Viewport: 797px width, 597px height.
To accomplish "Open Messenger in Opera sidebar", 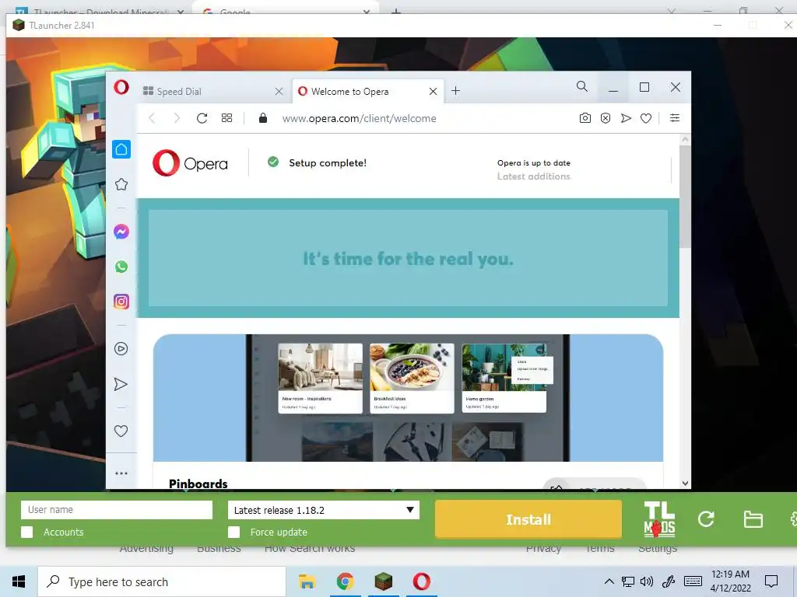I will pos(121,232).
